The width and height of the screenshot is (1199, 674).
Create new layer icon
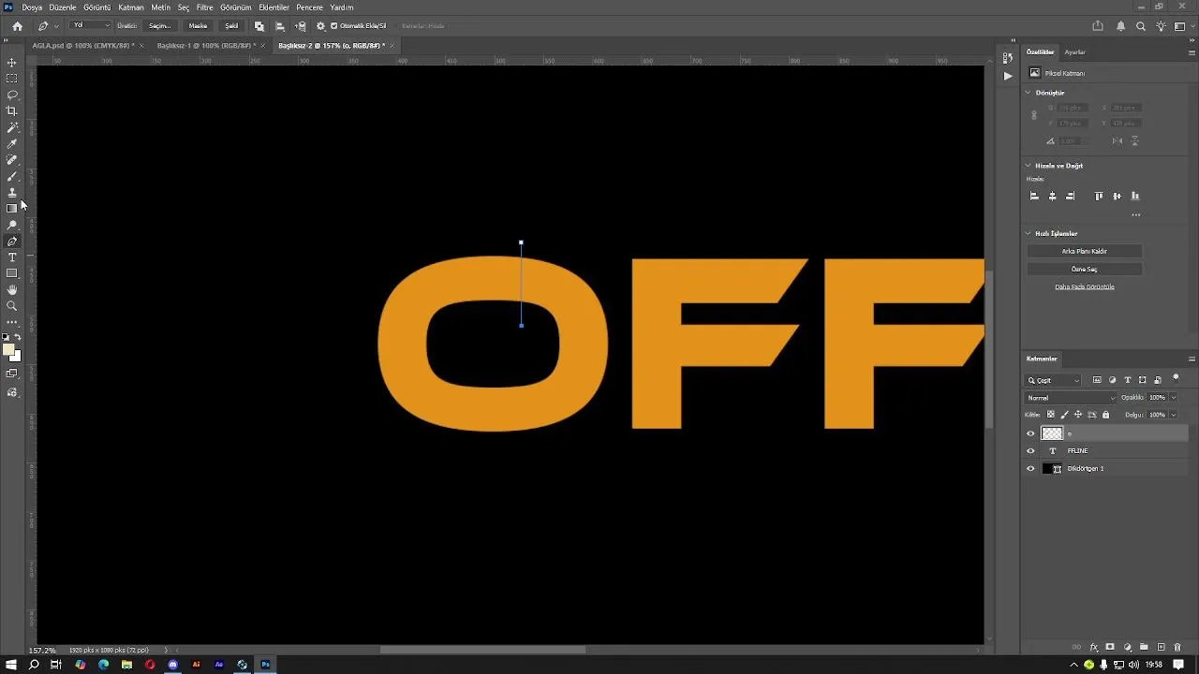point(1161,647)
